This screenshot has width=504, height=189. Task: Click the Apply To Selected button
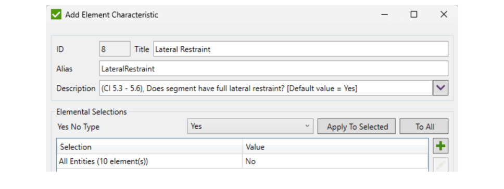[357, 127]
